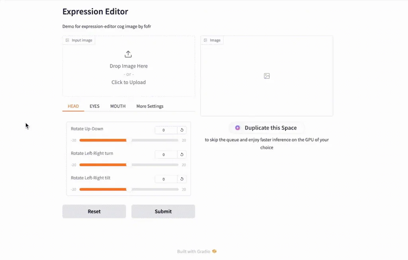Click the Duplicate this Space icon
Viewport: 408px width, 260px height.
click(x=237, y=128)
